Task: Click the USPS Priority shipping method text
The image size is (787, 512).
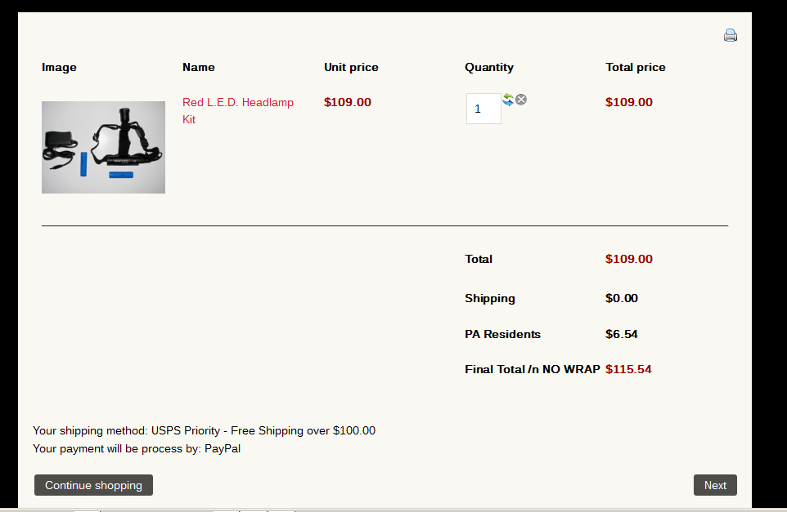Action: [263, 430]
